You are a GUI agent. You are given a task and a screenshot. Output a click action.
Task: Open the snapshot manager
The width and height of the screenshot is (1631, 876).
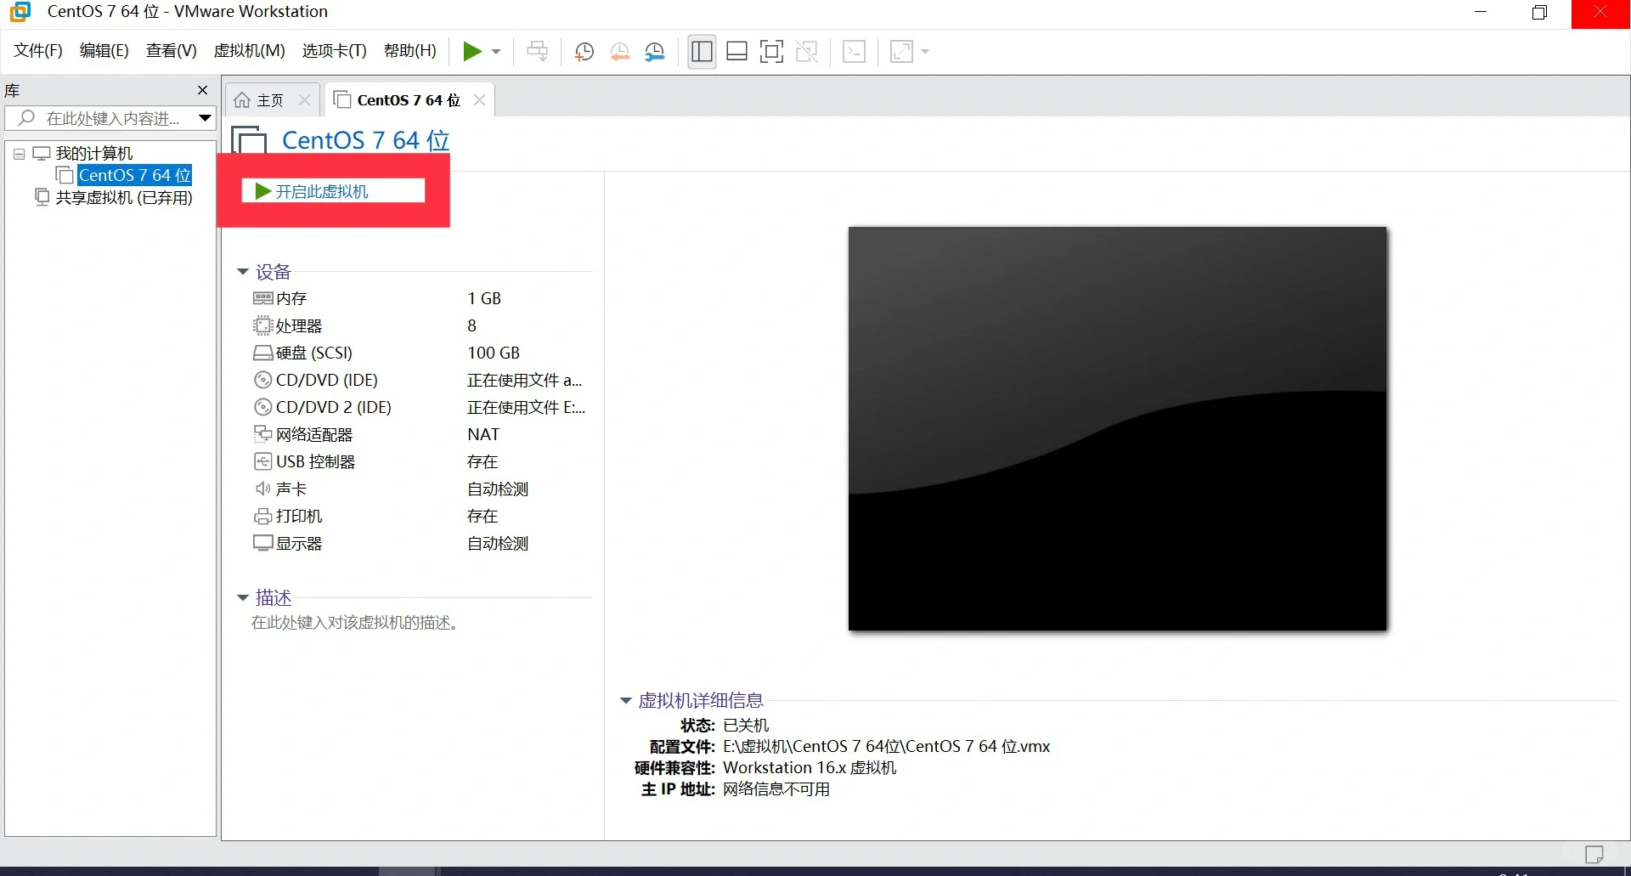[x=656, y=51]
